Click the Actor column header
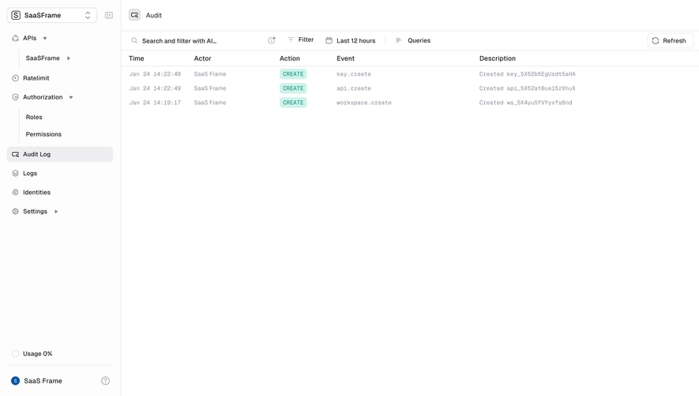Viewport: 699px width, 396px height. pos(202,58)
